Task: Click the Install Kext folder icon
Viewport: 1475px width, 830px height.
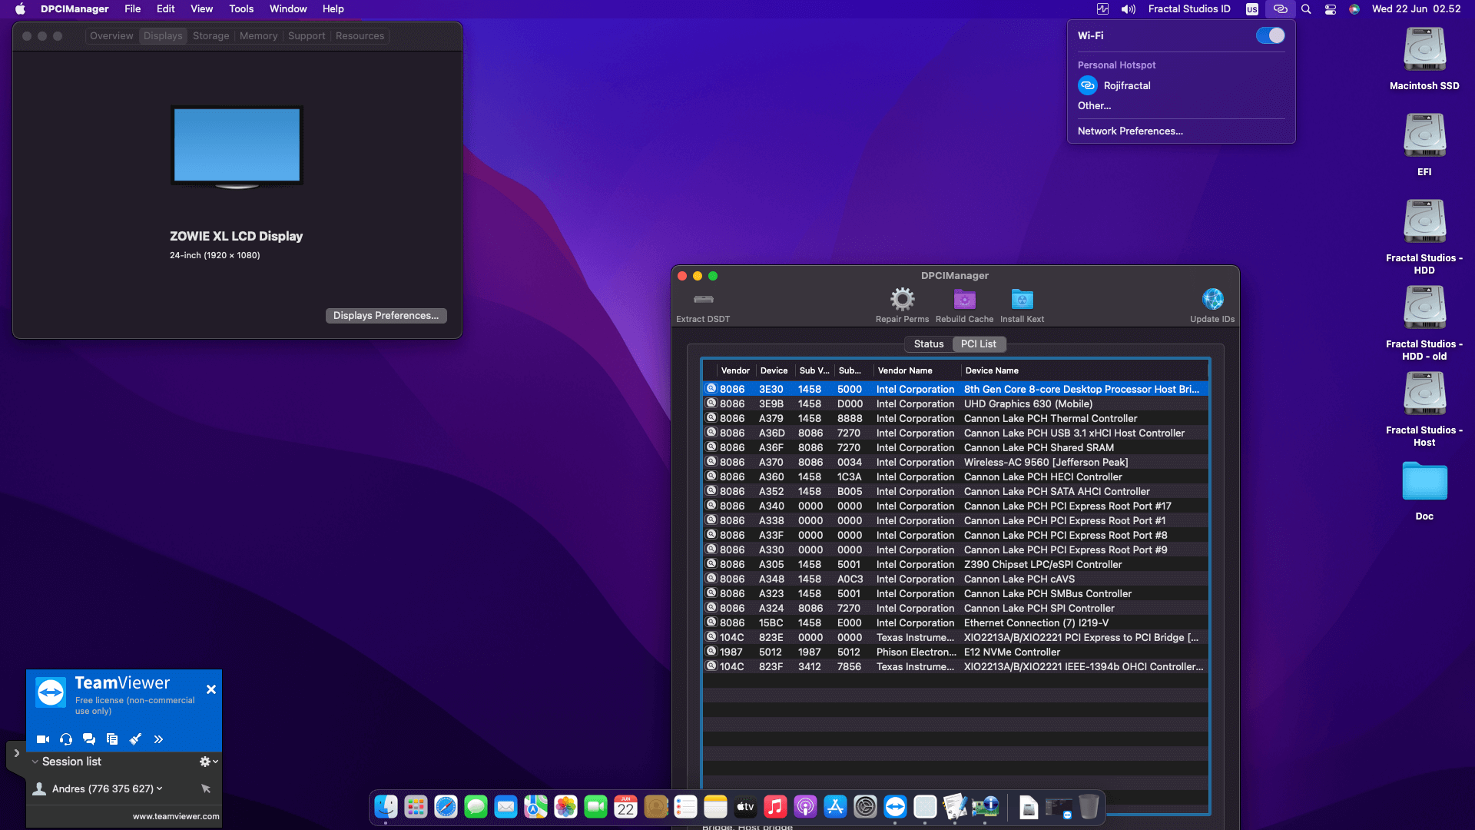Action: (x=1022, y=299)
